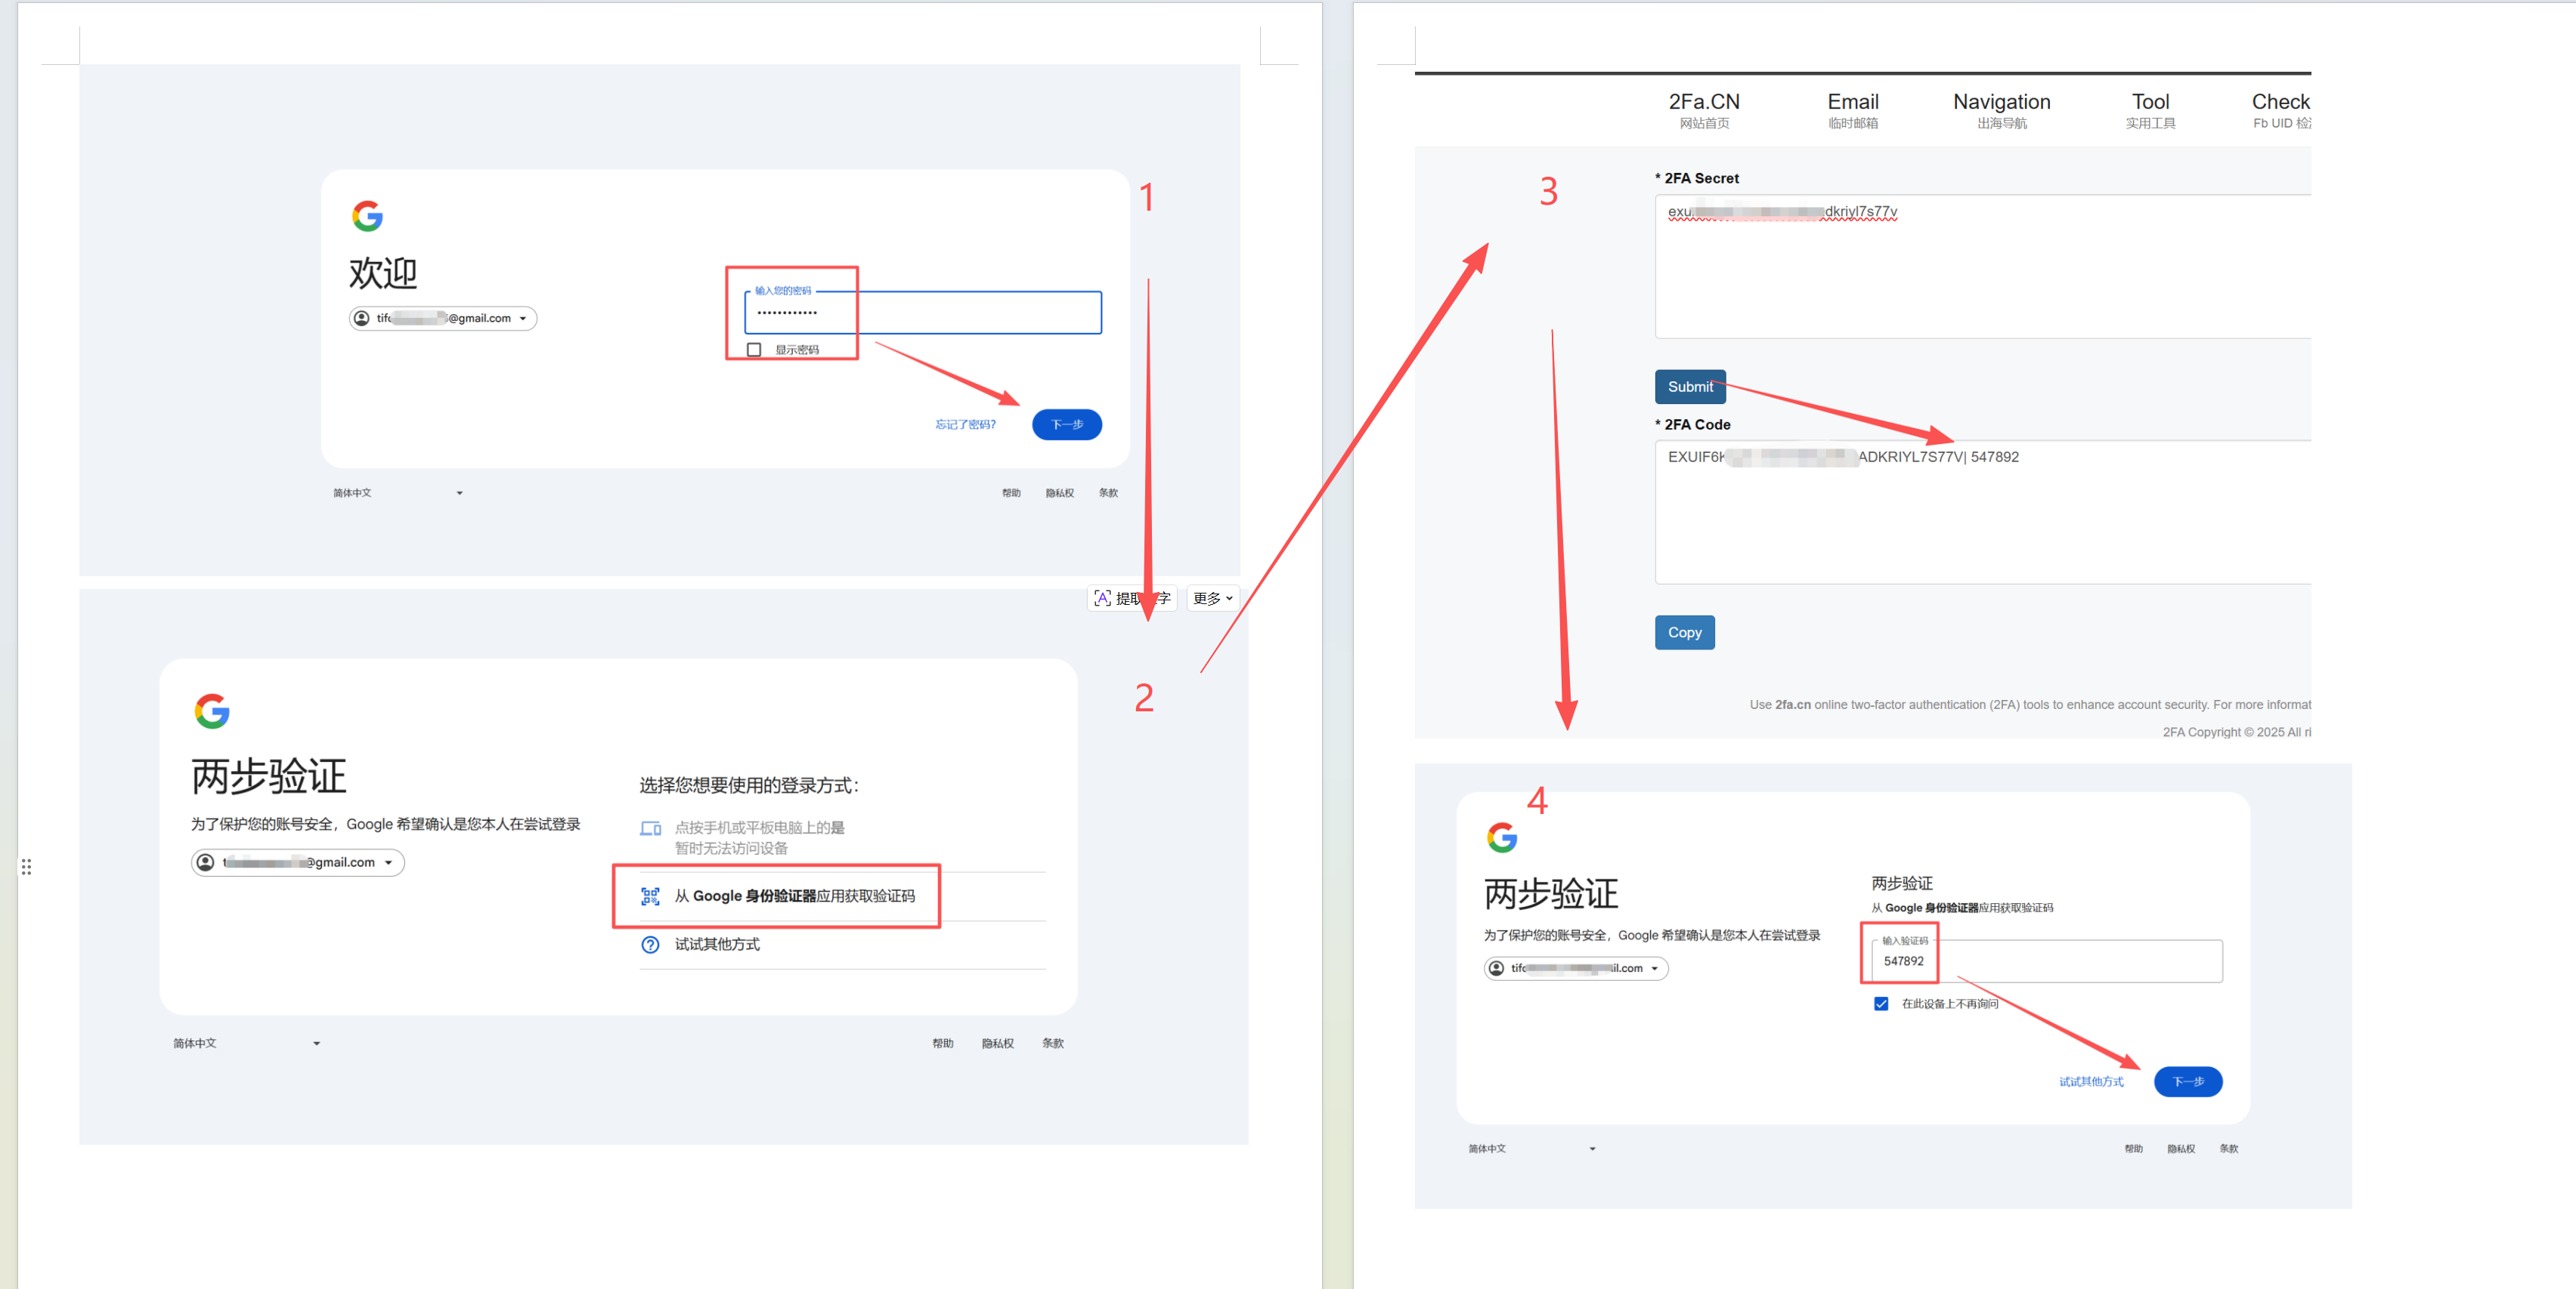
Task: Uncheck the 在此设备上不再询问 checkbox
Action: tap(1881, 1004)
